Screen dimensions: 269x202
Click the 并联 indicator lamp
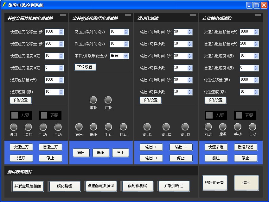tap(108, 100)
